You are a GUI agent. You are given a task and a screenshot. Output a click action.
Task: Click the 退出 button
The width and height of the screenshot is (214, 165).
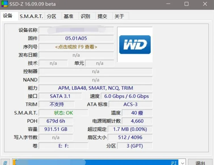point(200,163)
